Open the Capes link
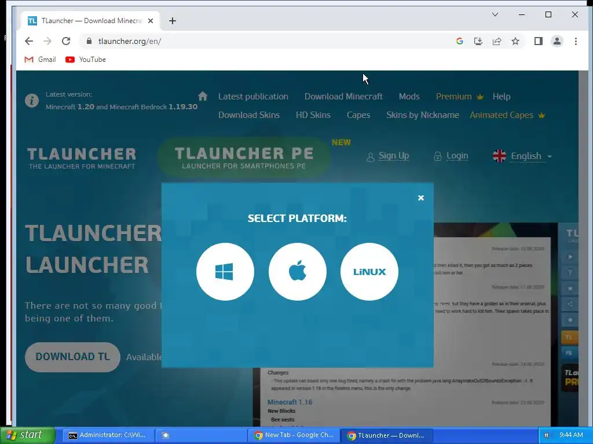This screenshot has height=444, width=593. tap(358, 115)
